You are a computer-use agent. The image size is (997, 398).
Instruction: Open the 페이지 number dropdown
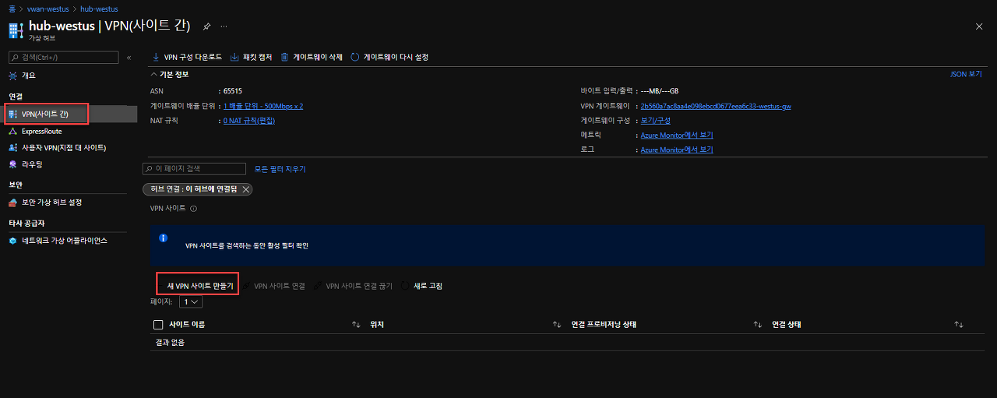click(190, 301)
